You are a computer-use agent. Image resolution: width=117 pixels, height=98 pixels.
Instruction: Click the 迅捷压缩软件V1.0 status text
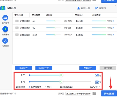tap(8, 94)
